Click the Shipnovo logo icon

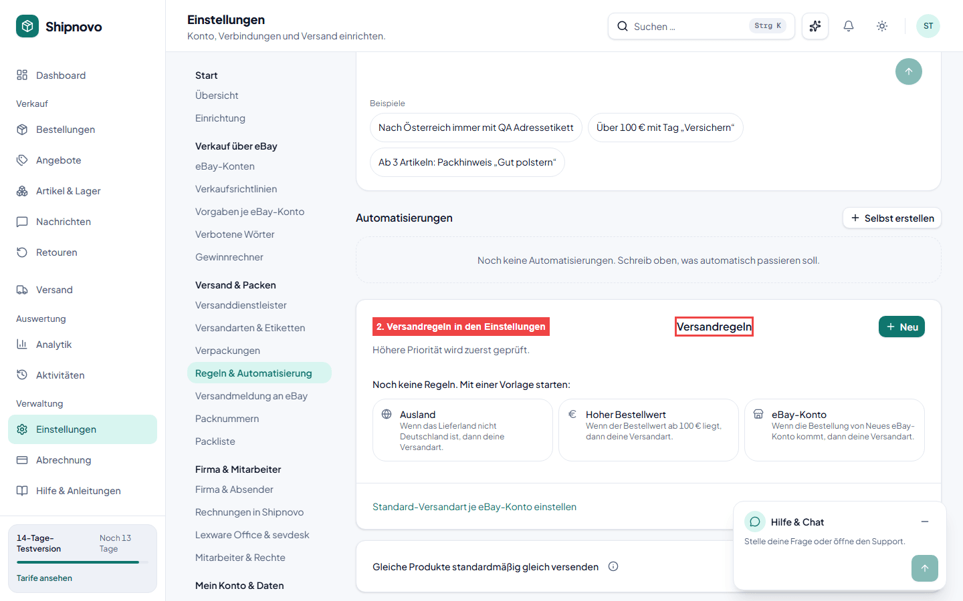(27, 26)
